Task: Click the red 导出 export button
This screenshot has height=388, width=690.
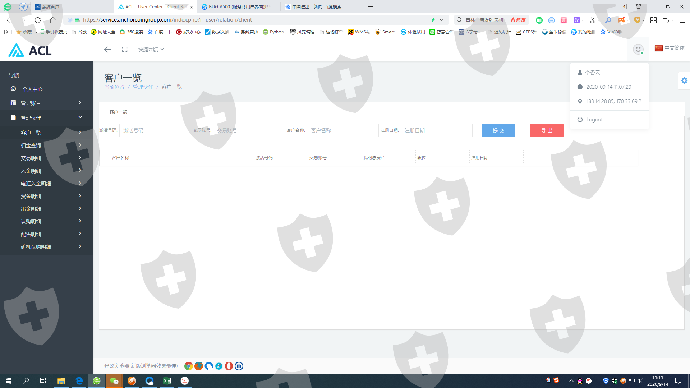Action: click(x=546, y=130)
